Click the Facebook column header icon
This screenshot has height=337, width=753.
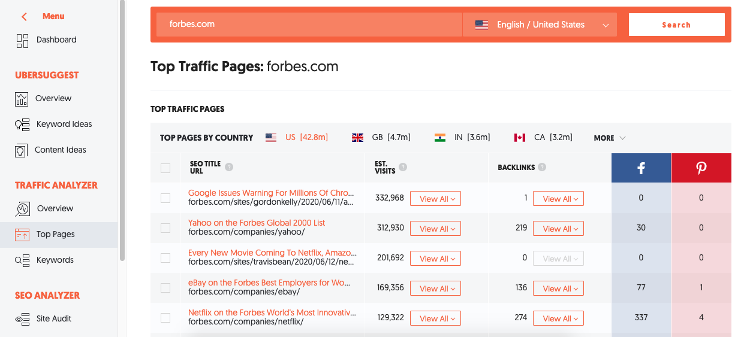point(641,168)
